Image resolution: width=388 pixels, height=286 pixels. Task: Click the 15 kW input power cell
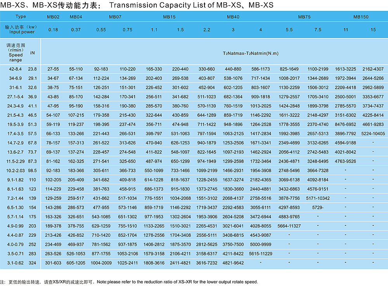(373, 30)
